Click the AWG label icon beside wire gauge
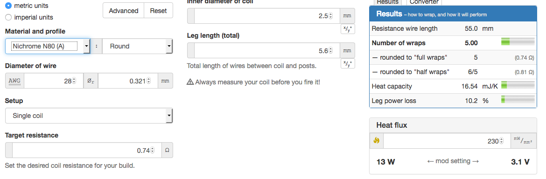The image size is (546, 179). 14,81
